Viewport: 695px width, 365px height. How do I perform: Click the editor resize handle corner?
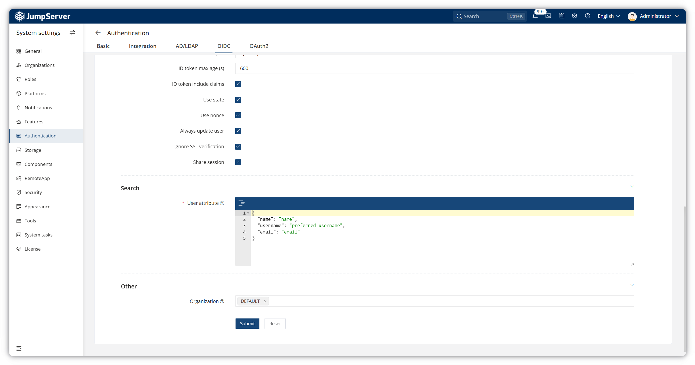point(632,264)
